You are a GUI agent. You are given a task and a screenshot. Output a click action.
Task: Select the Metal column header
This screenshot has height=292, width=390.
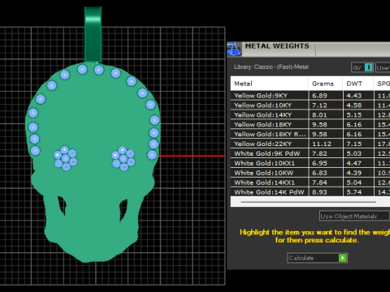coord(270,84)
